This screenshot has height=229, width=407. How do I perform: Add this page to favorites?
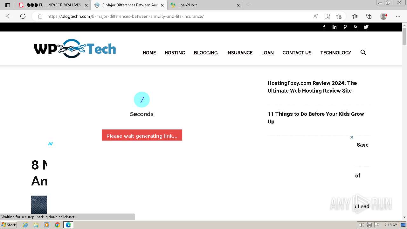339,16
